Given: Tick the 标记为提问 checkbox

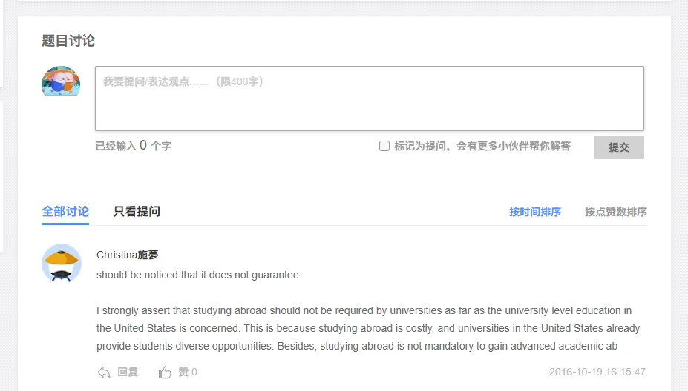Looking at the screenshot, I should click(x=384, y=146).
